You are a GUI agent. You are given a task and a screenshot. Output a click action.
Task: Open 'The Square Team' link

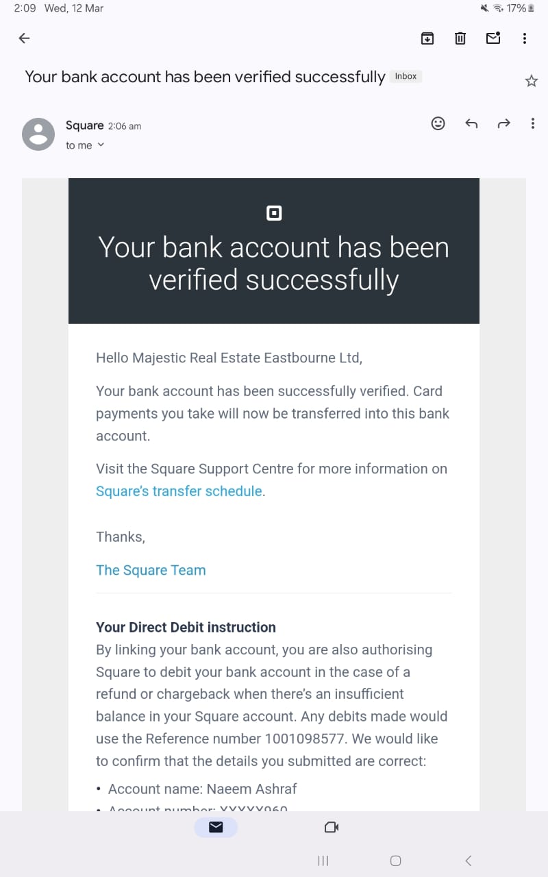click(151, 570)
